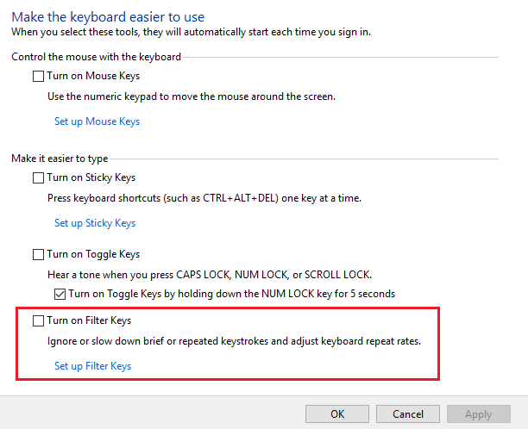The width and height of the screenshot is (528, 429).
Task: Open the Set up Mouse Keys link
Action: point(97,121)
